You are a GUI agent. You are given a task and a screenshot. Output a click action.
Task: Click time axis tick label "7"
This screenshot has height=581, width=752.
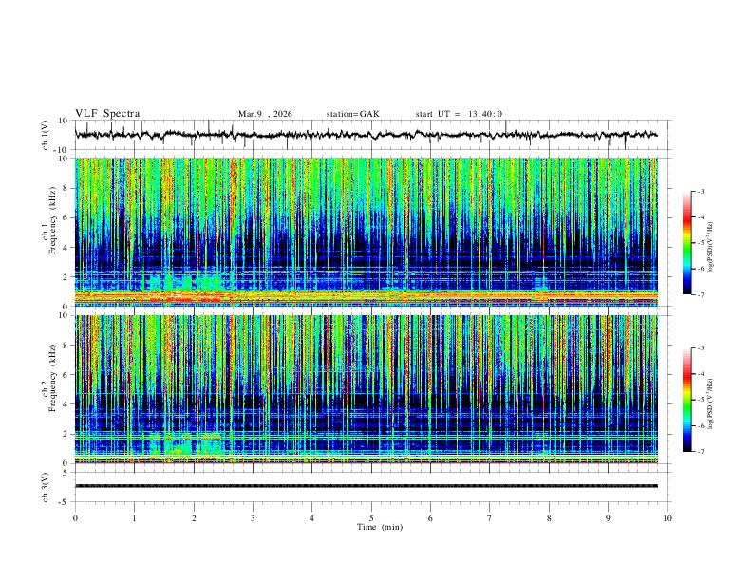[490, 518]
